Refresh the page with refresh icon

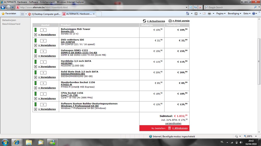(195, 7)
